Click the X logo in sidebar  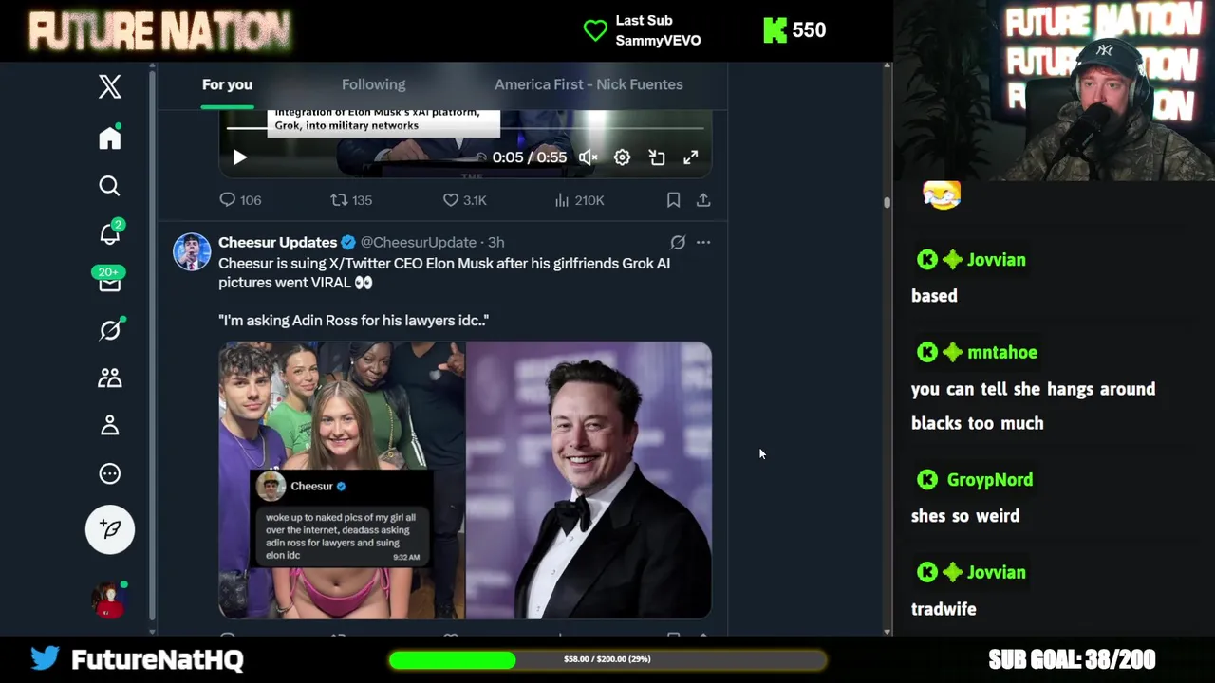(x=110, y=86)
